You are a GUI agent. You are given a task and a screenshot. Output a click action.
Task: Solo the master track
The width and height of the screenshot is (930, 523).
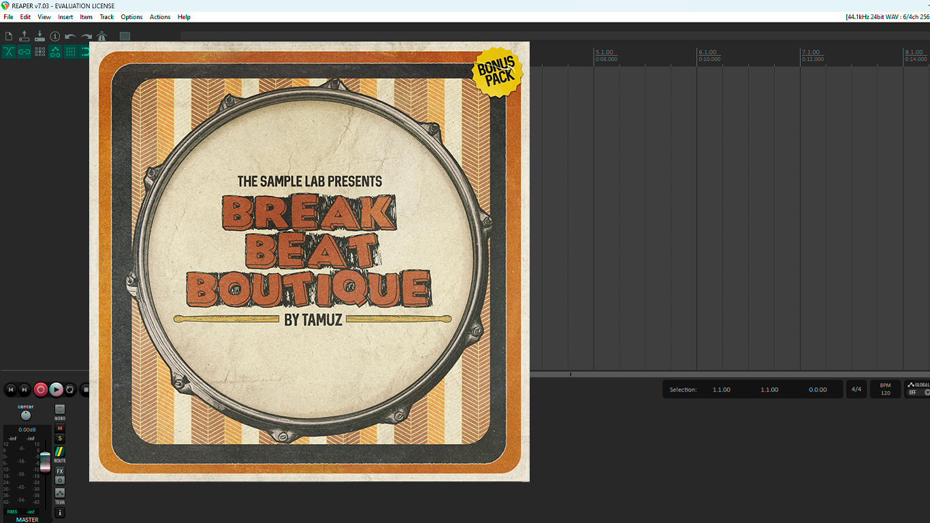60,439
